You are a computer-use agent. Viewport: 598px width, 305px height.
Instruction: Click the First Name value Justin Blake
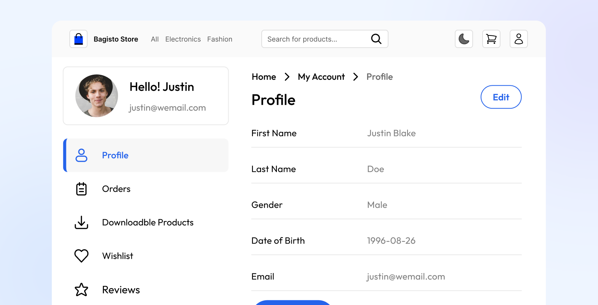click(392, 133)
